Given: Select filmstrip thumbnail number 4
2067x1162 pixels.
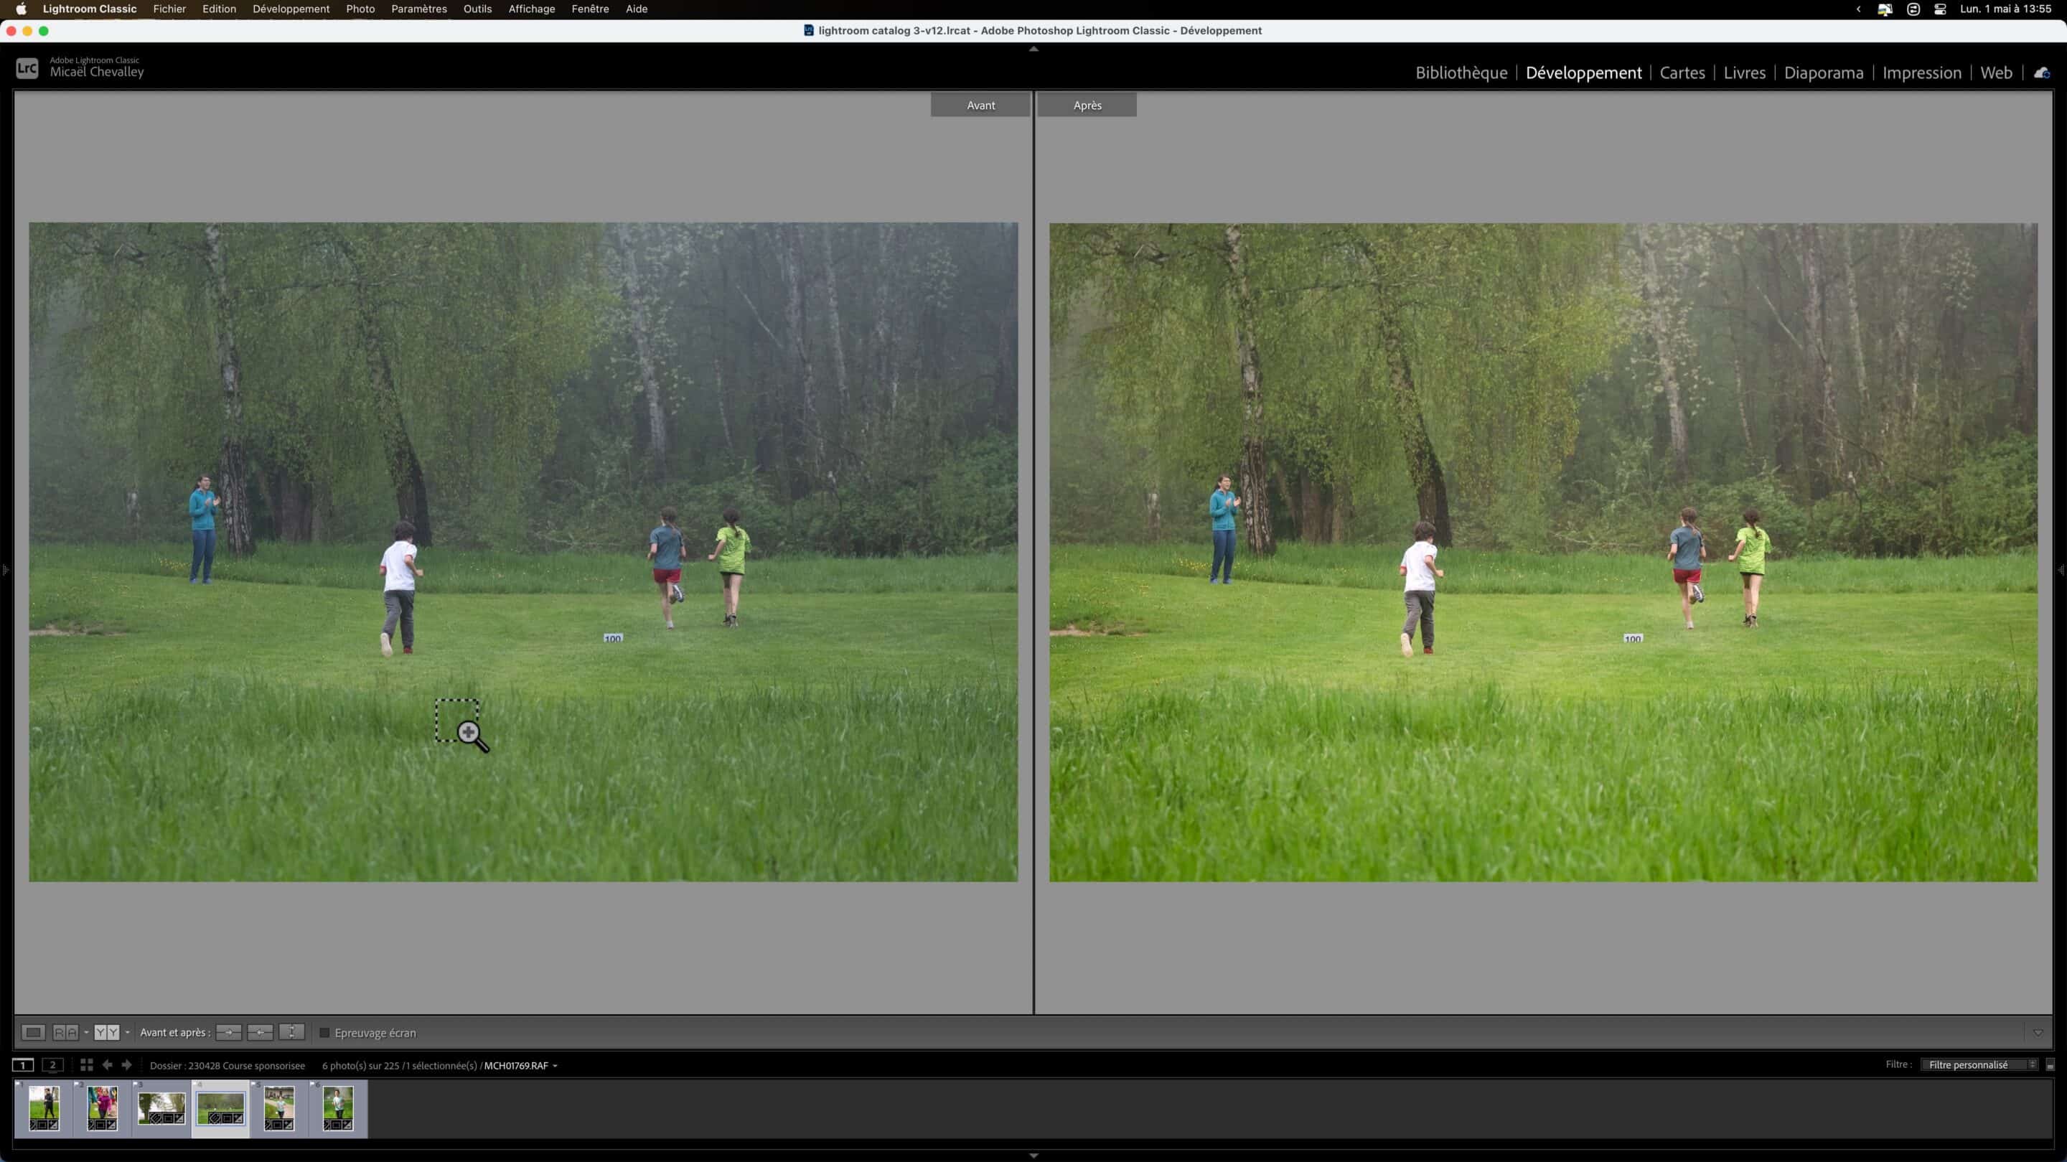Looking at the screenshot, I should [220, 1108].
